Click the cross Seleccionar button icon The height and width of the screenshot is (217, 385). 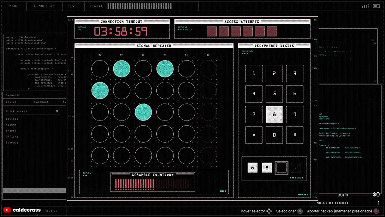(x=300, y=211)
